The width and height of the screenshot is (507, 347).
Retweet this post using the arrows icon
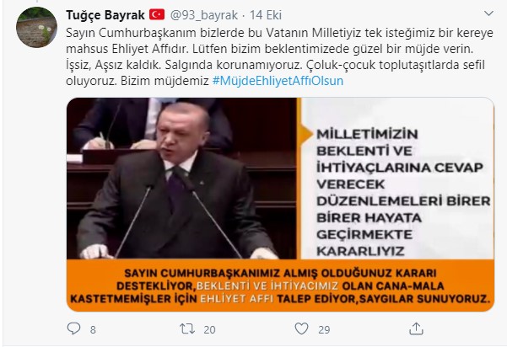point(187,329)
